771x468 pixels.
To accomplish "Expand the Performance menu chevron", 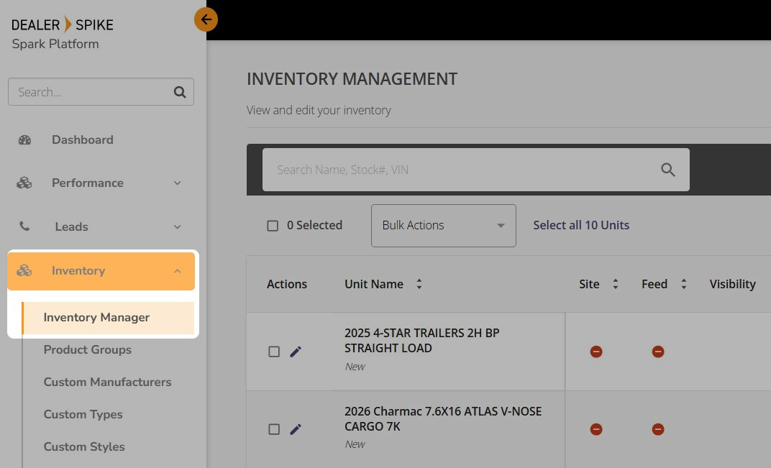I will coord(178,183).
